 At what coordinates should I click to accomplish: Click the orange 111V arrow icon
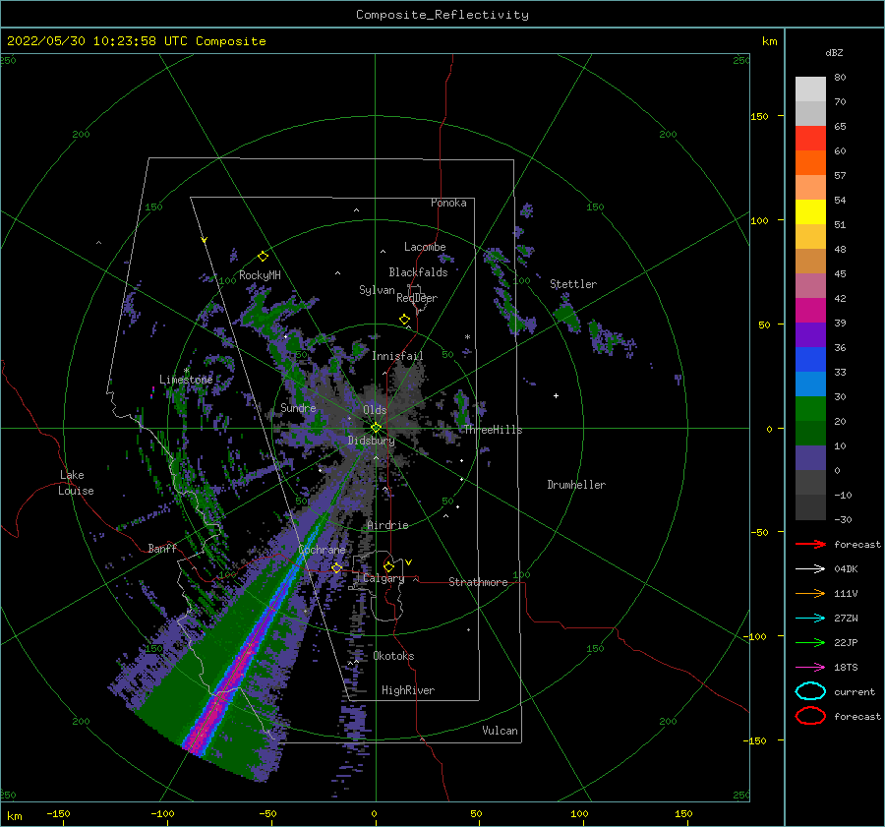tap(810, 593)
